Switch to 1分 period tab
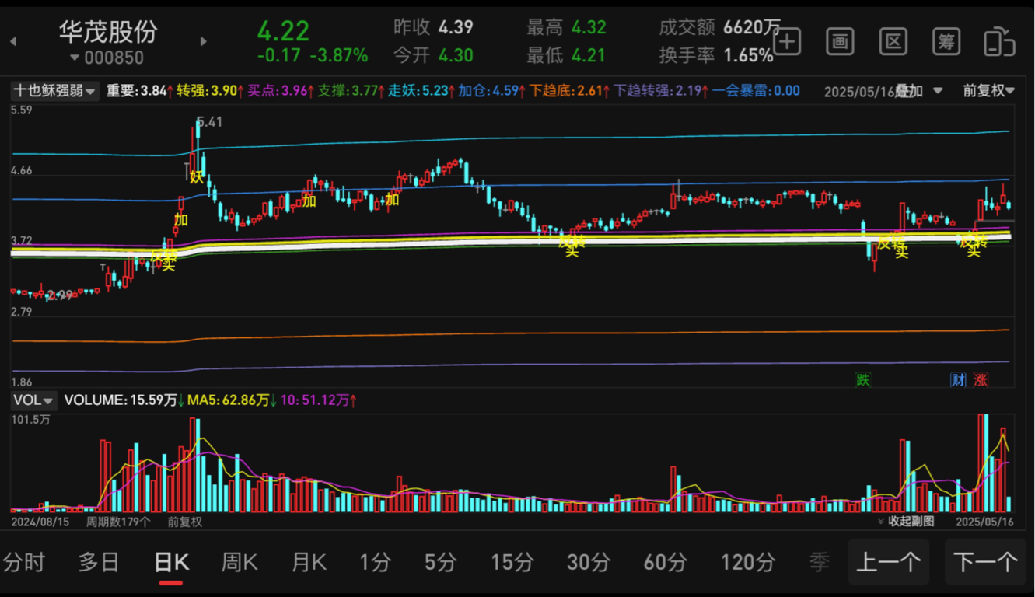This screenshot has width=1035, height=597. [x=375, y=561]
